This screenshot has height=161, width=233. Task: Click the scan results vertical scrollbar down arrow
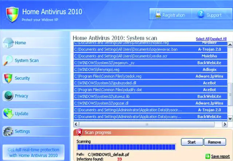tap(230, 119)
